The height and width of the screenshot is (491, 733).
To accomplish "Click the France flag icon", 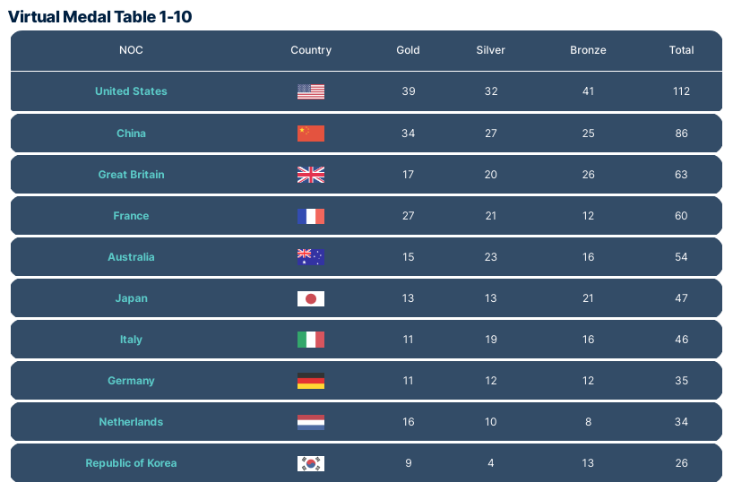I will (311, 216).
